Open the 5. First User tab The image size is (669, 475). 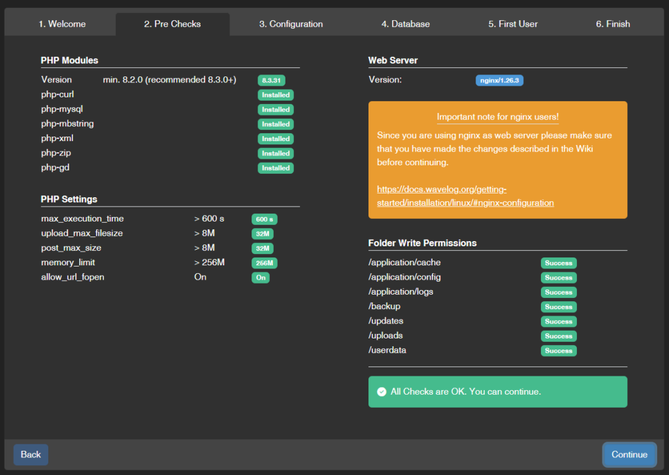[513, 24]
